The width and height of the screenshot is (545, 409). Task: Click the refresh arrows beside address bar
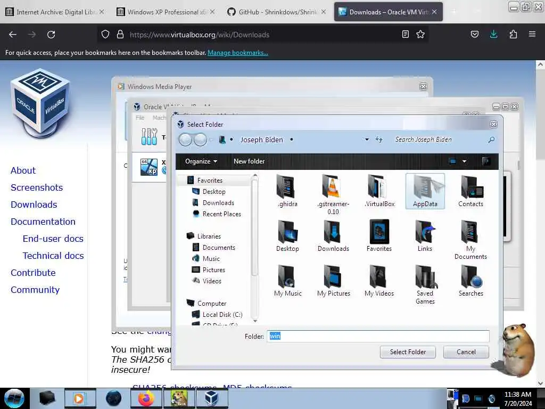[379, 140]
